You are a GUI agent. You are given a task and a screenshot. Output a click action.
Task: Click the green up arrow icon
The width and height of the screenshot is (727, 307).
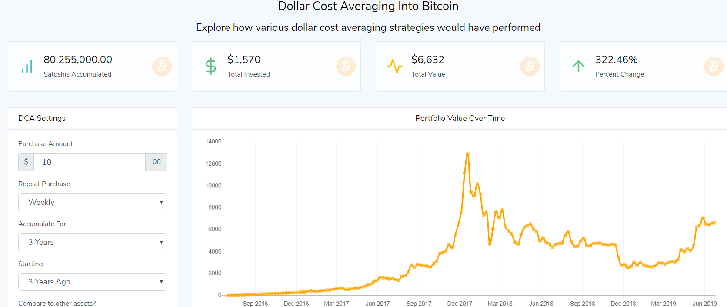click(578, 66)
